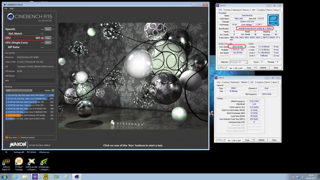Viewport: 320px width, 180px height.
Task: Open the Tools dropdown arrow in CPU tab window
Action: click(x=255, y=67)
